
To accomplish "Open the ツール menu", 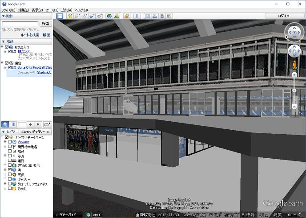I will point(51,10).
